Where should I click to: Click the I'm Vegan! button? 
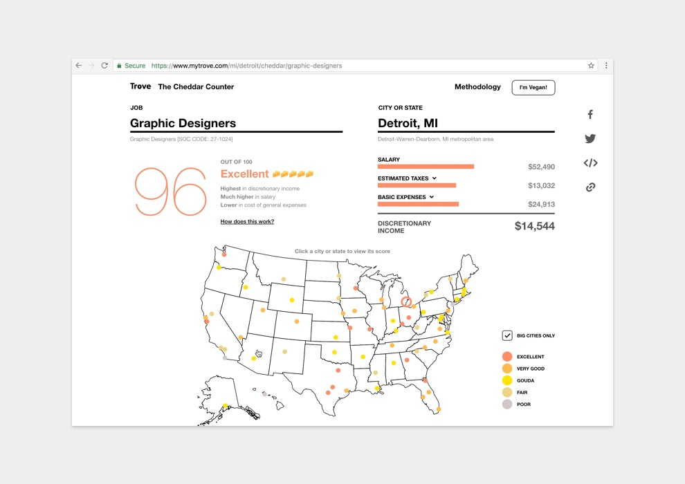[533, 87]
